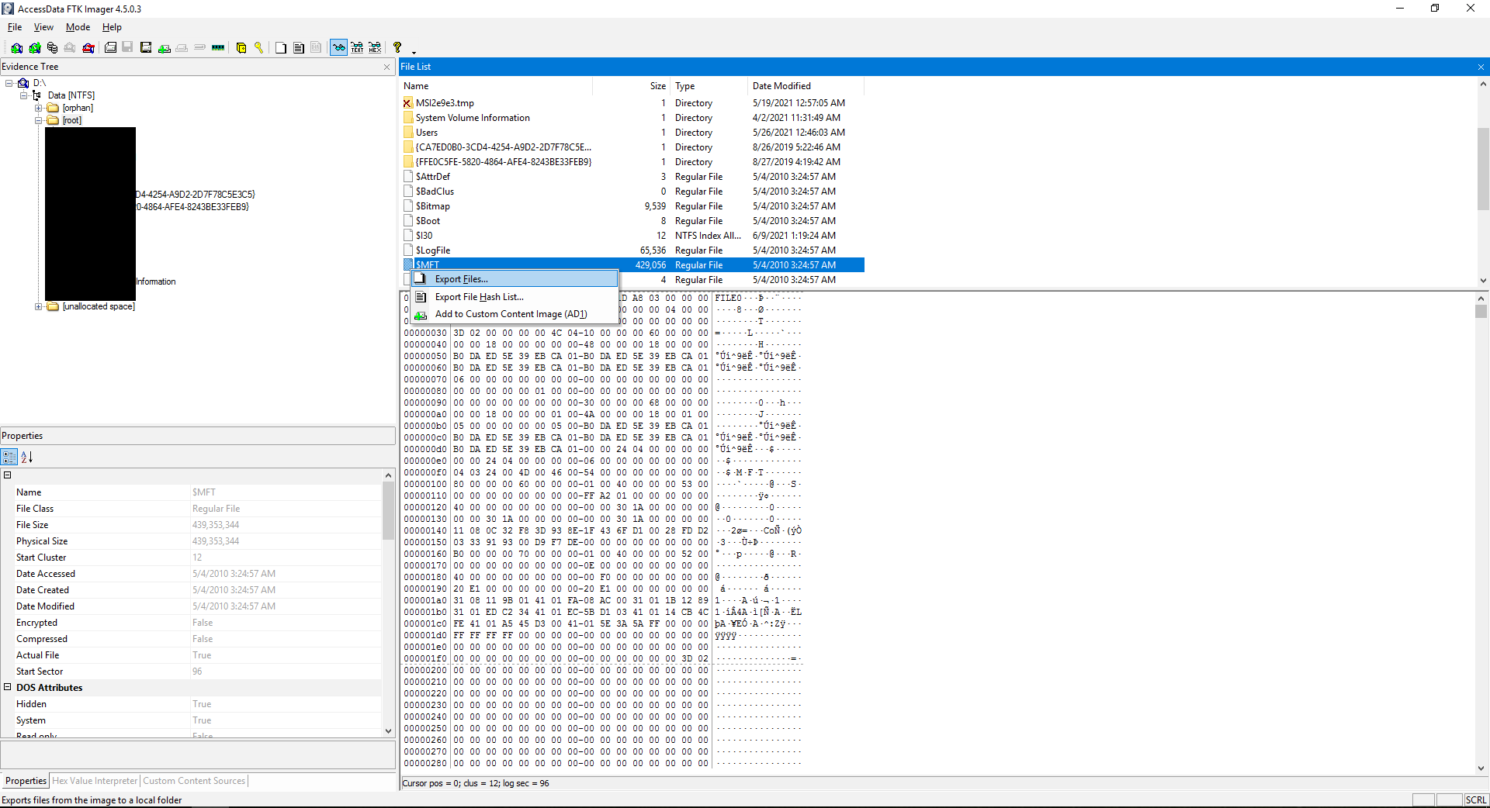Open the View menu
Screen dimensions: 1490x808
coord(43,27)
